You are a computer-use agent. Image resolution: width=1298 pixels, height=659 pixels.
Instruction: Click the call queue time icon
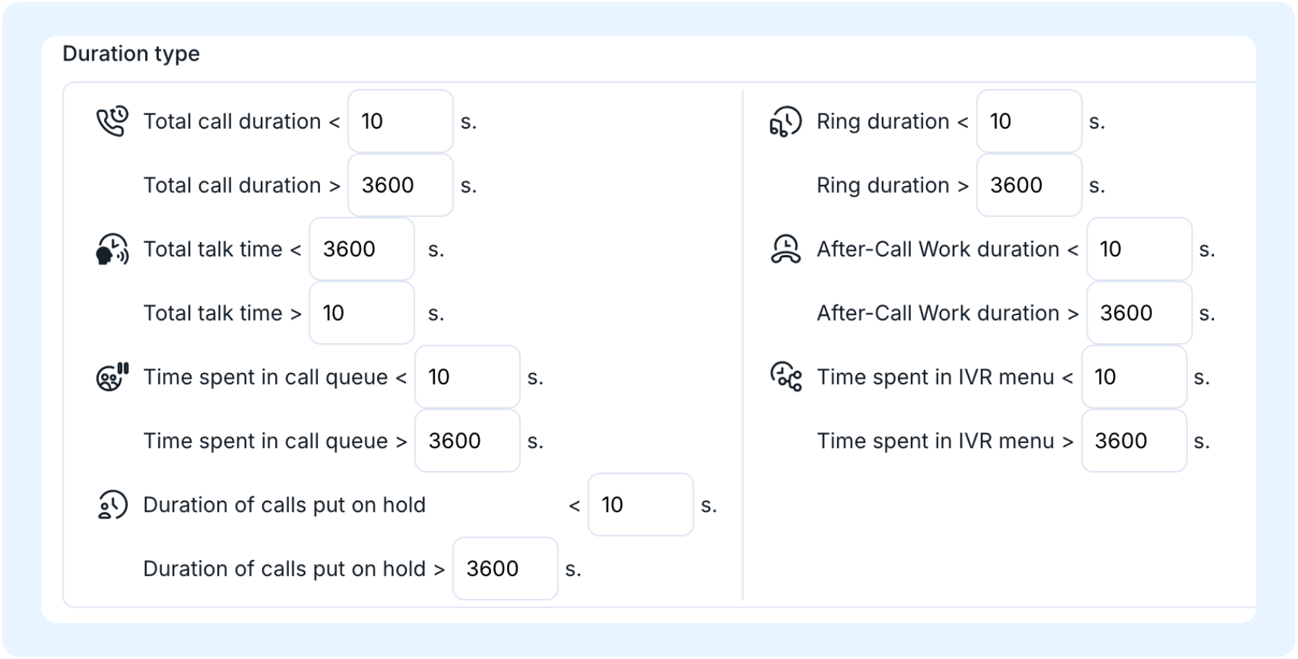click(112, 377)
